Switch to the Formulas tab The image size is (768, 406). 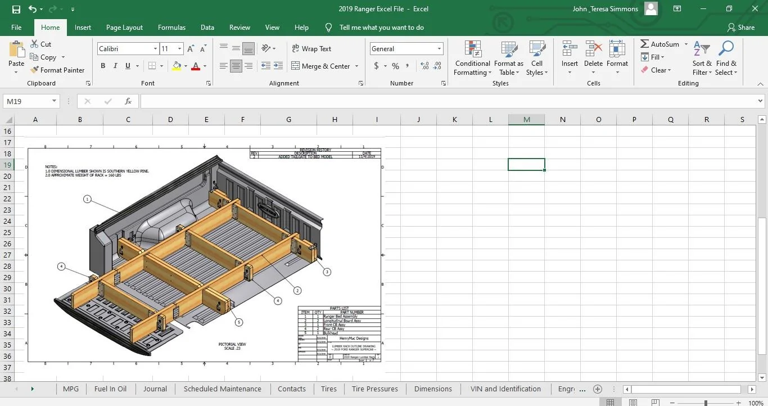pyautogui.click(x=171, y=27)
